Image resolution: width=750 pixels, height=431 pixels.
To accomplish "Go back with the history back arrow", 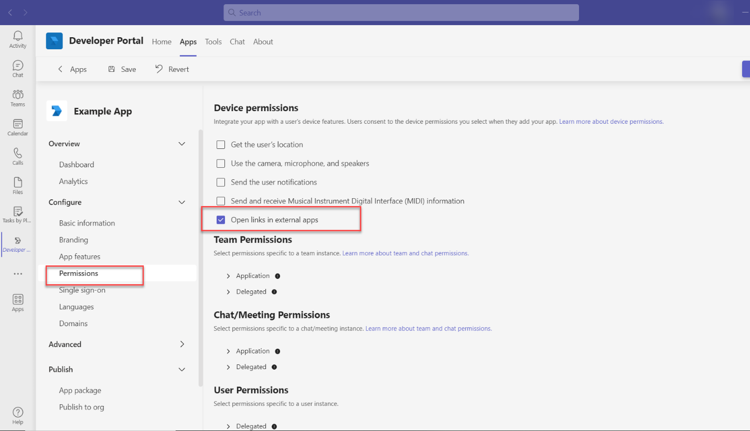I will click(x=10, y=13).
